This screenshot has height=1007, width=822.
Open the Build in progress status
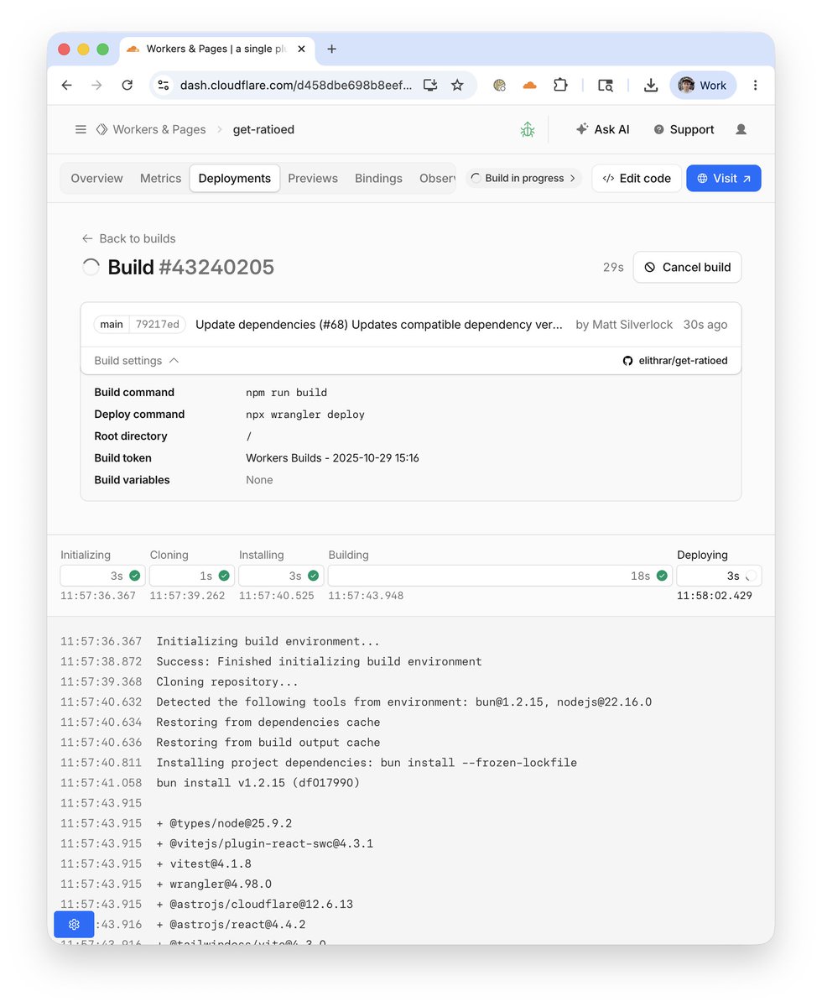click(x=523, y=178)
